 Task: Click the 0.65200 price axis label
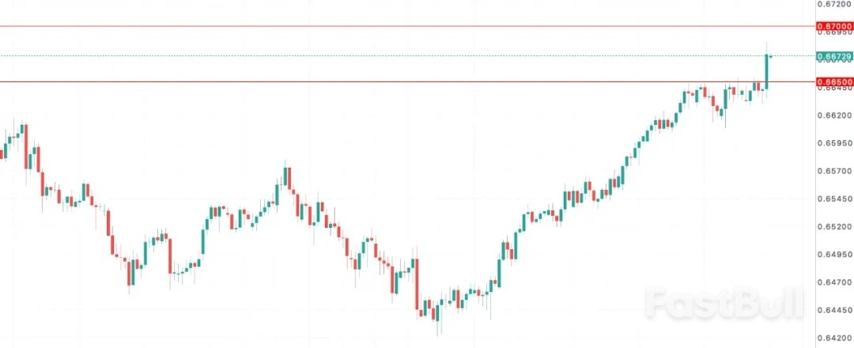coord(836,226)
